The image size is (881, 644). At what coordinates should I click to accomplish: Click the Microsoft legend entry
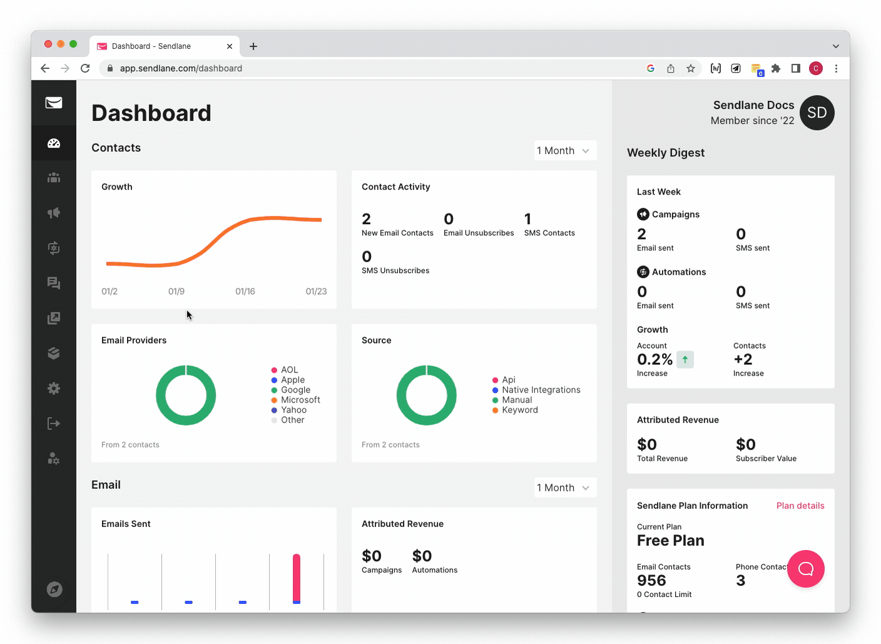(295, 400)
